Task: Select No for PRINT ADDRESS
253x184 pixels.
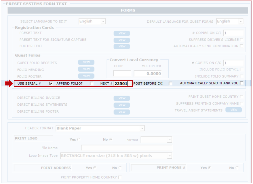Action: 120,168
